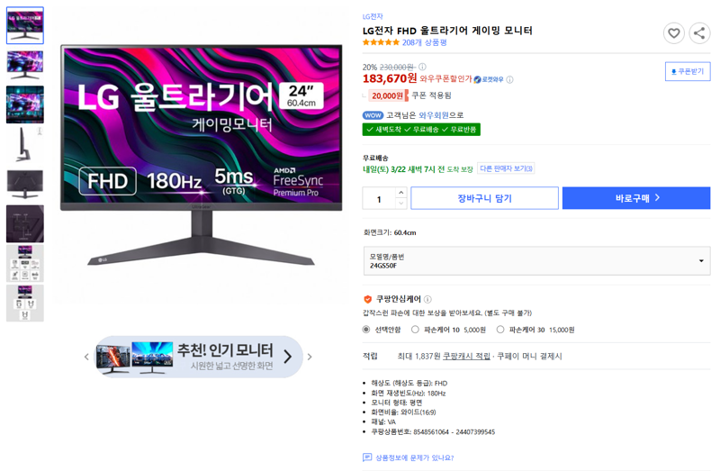Decrease quantity with the down stepper arrow
The width and height of the screenshot is (720, 471).
[400, 204]
